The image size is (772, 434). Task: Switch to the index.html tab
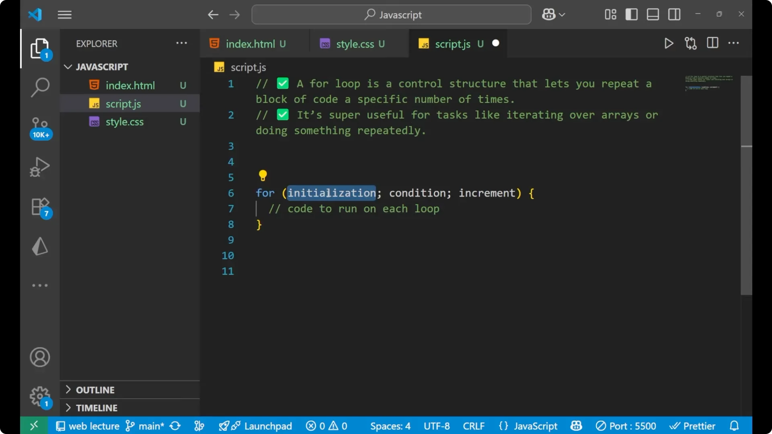point(250,44)
